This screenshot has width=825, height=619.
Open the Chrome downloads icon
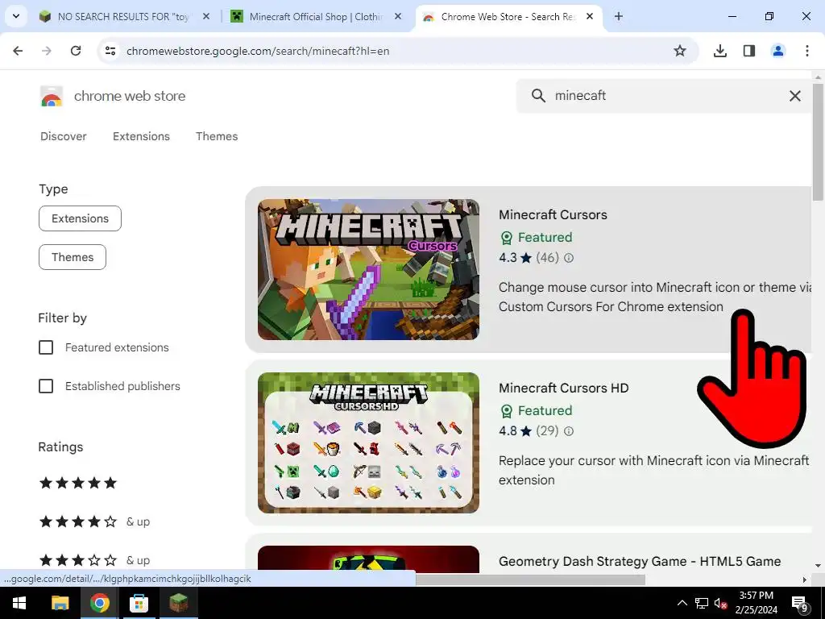tap(720, 51)
